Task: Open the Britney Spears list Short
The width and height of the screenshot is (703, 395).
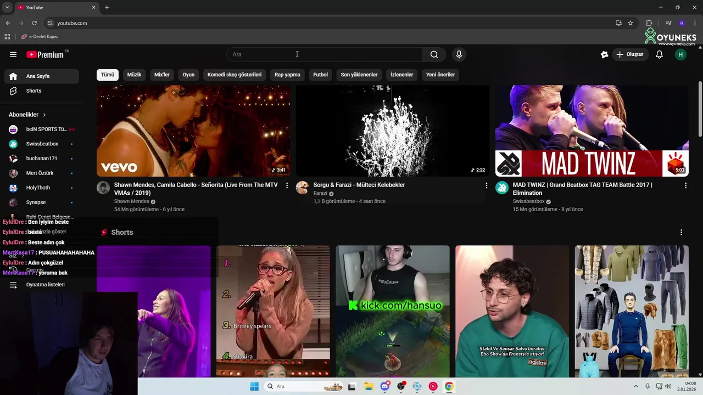Action: point(273,311)
